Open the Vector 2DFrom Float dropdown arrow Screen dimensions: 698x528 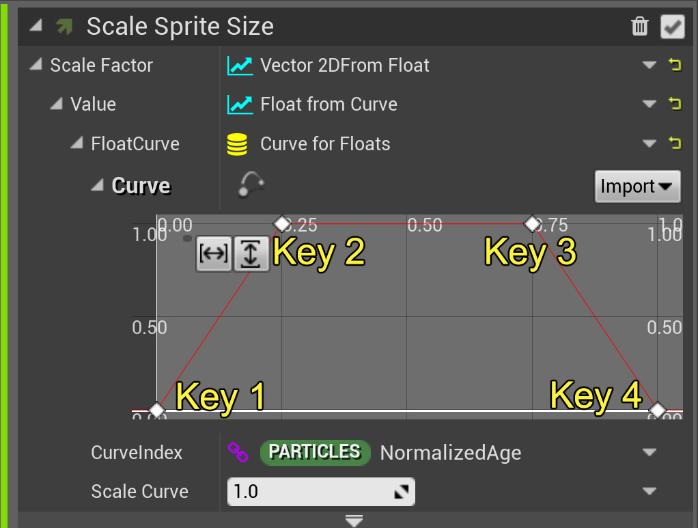[649, 66]
